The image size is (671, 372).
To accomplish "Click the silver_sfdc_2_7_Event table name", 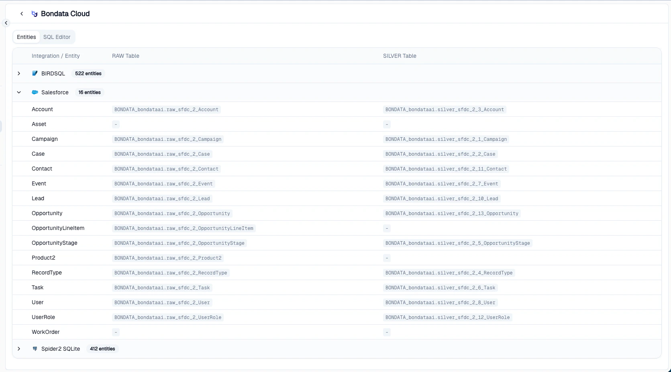I will tap(442, 184).
